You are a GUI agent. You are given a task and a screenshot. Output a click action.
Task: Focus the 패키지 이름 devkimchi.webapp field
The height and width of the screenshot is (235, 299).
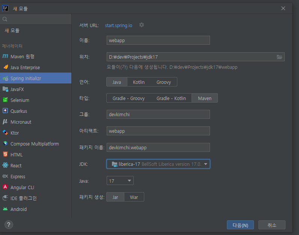[158, 147]
